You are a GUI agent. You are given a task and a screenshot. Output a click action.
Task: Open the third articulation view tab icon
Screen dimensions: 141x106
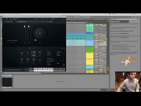(x=38, y=48)
